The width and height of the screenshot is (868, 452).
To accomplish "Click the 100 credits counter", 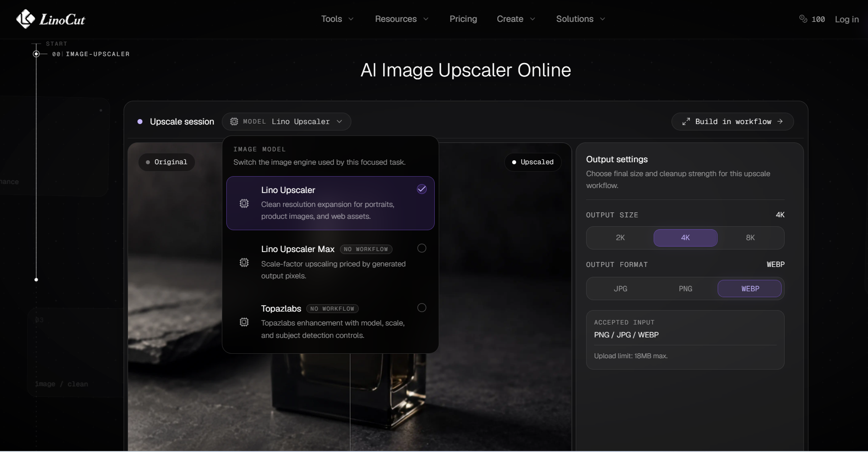I will tap(812, 19).
